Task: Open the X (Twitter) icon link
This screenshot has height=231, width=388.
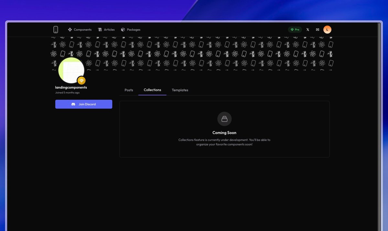Action: point(308,29)
